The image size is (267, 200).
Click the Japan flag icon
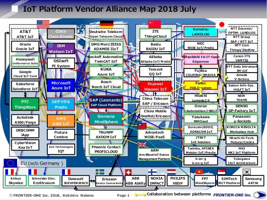point(222,25)
